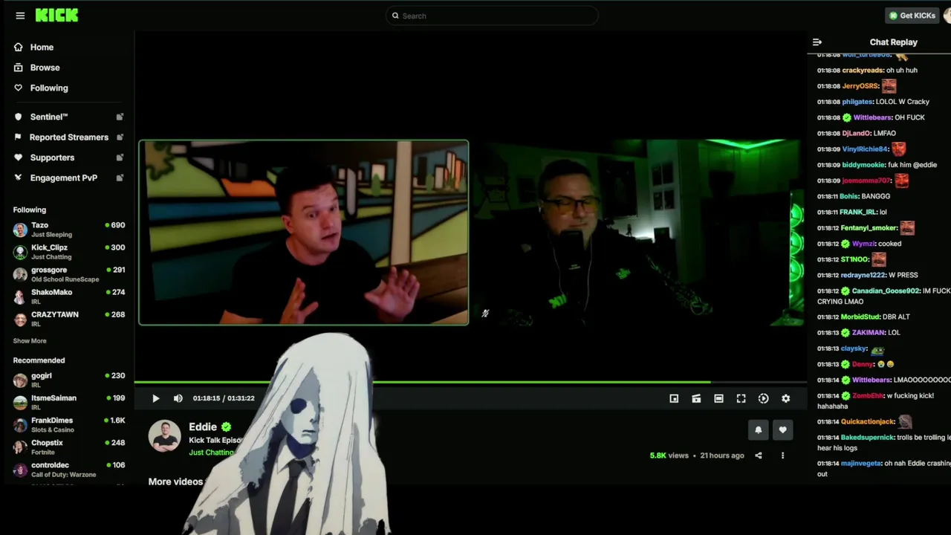Click the Get KICKs button
Screen dimensions: 951x535
point(912,16)
